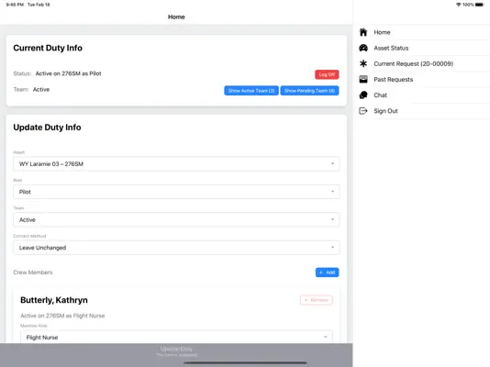Add a crew member with Add button
The image size is (490, 367).
[x=327, y=272]
